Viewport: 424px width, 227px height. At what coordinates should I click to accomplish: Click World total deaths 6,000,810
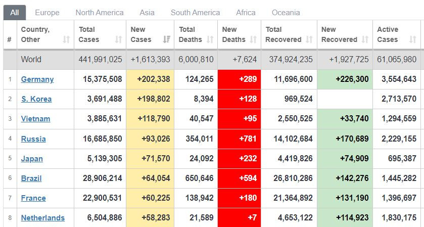(196, 60)
